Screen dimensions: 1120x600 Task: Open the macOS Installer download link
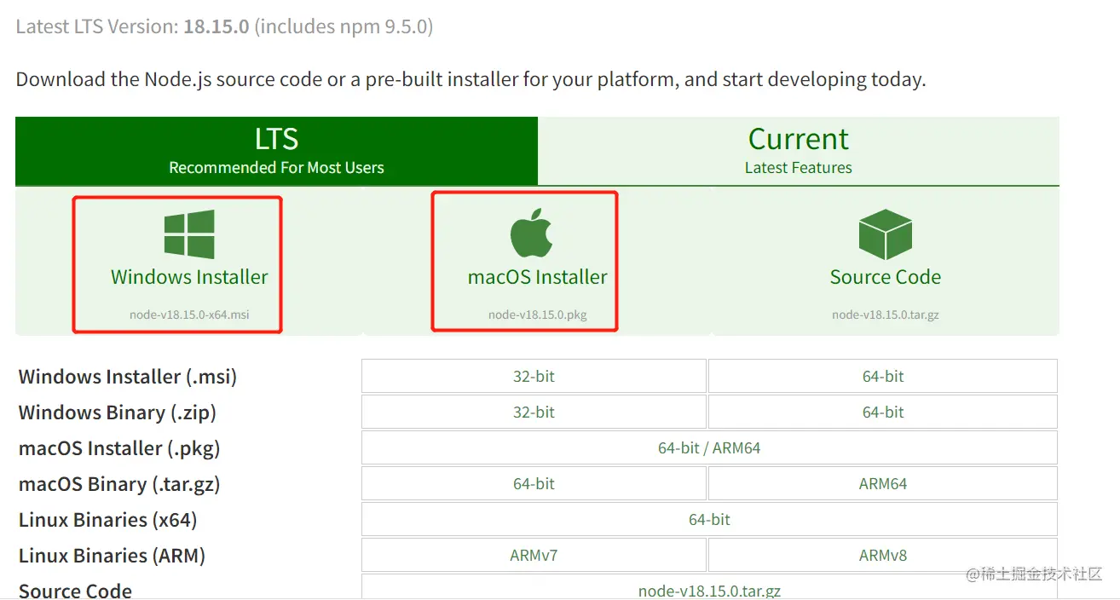pos(538,277)
